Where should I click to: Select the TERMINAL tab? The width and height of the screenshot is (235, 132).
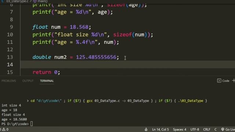pos(47,81)
